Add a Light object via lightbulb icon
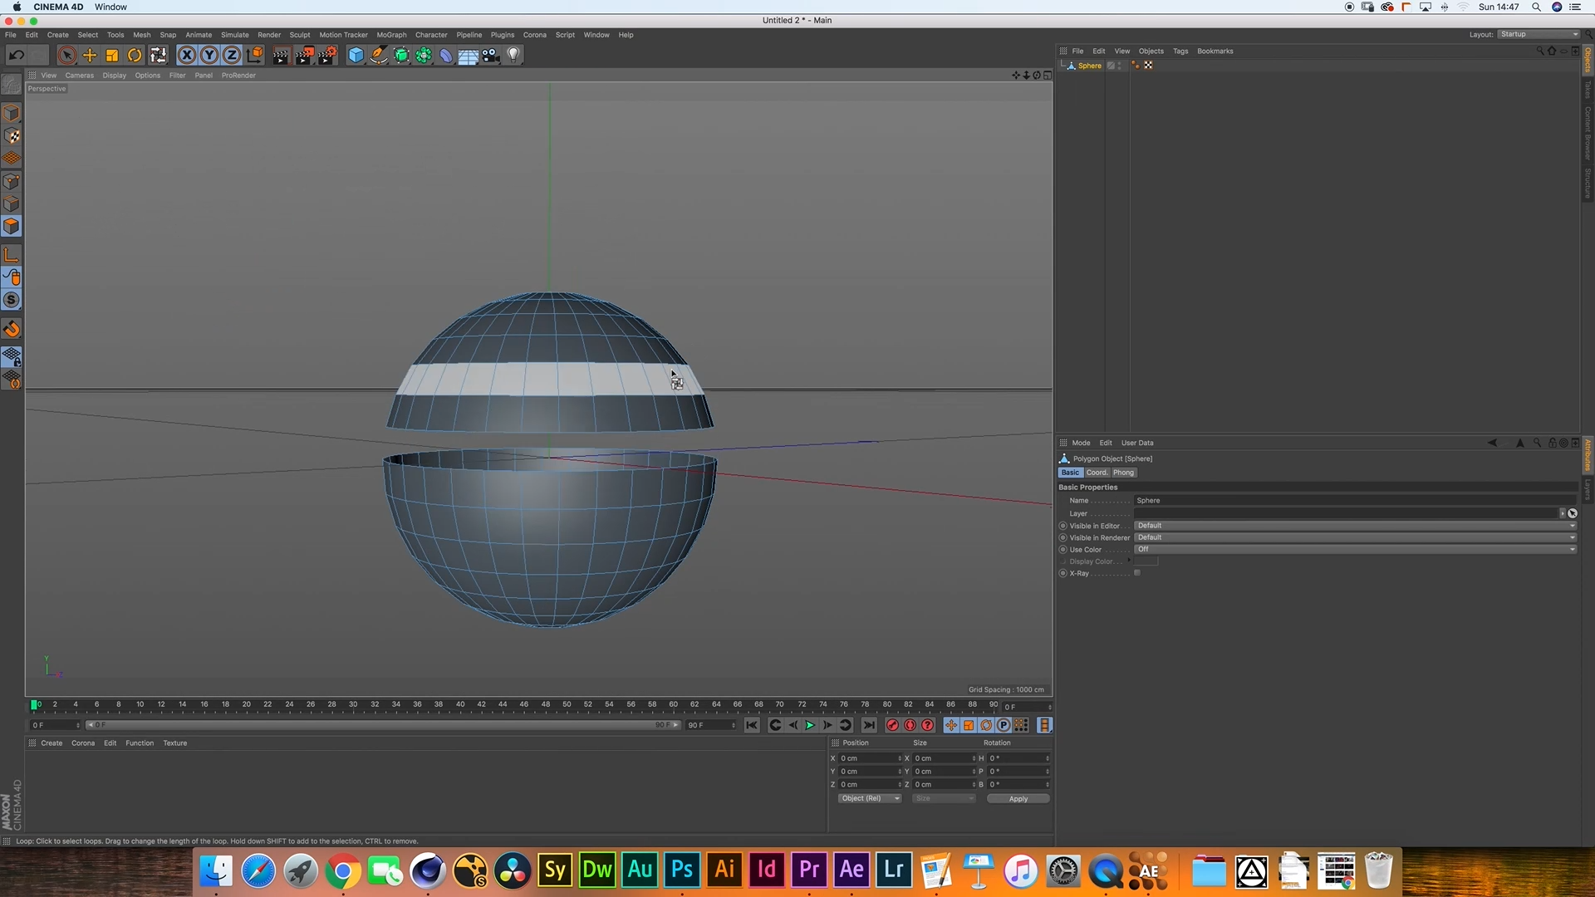The image size is (1595, 897). [x=513, y=56]
